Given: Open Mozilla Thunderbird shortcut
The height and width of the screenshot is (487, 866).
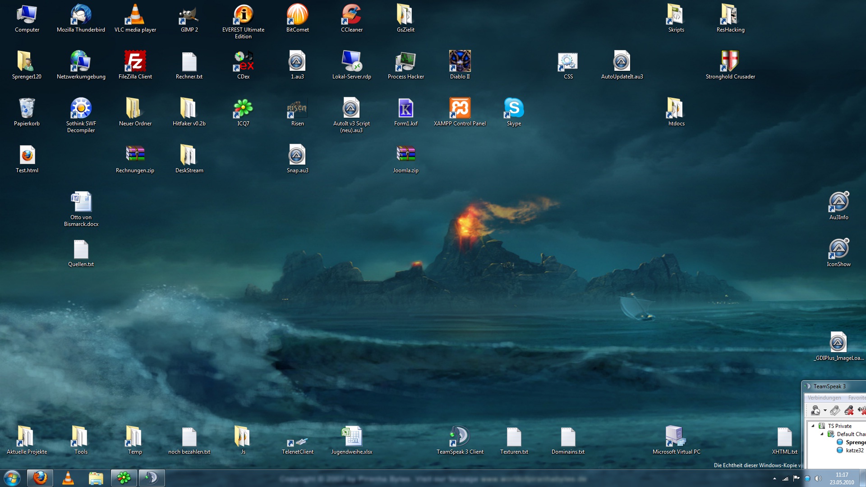Looking at the screenshot, I should [81, 15].
